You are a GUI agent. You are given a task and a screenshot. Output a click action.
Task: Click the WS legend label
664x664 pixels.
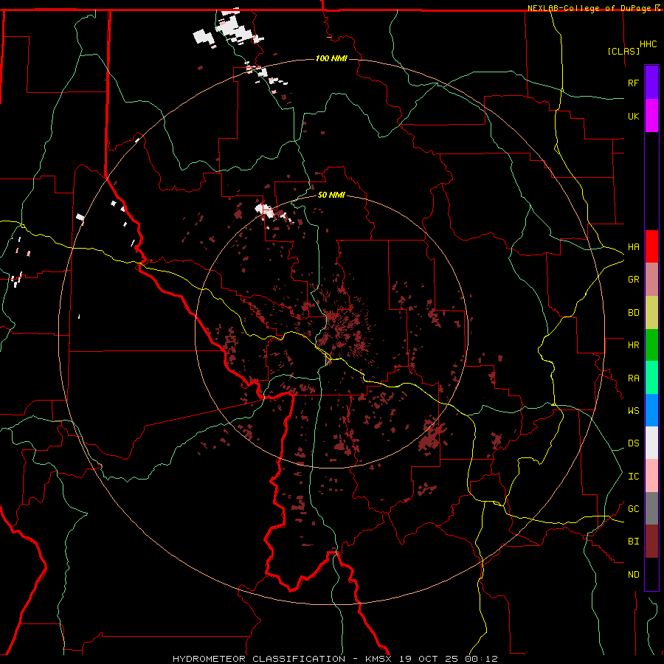point(633,411)
